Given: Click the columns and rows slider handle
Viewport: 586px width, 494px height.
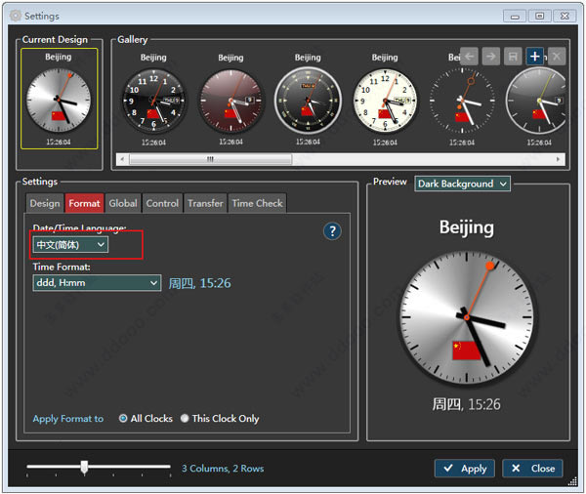Looking at the screenshot, I should tap(85, 468).
